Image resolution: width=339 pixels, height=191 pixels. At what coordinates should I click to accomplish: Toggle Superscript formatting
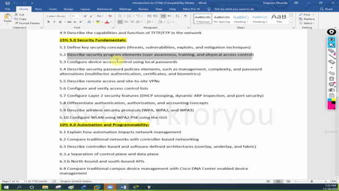81,22
